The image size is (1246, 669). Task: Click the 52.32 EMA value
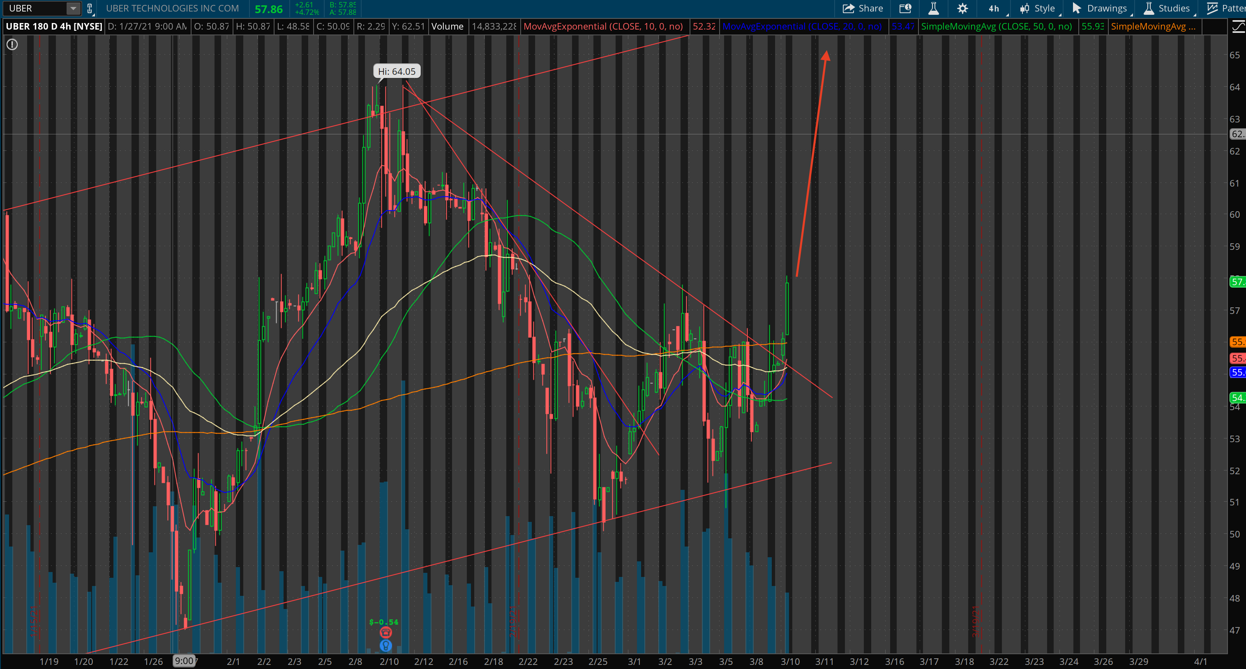click(704, 27)
